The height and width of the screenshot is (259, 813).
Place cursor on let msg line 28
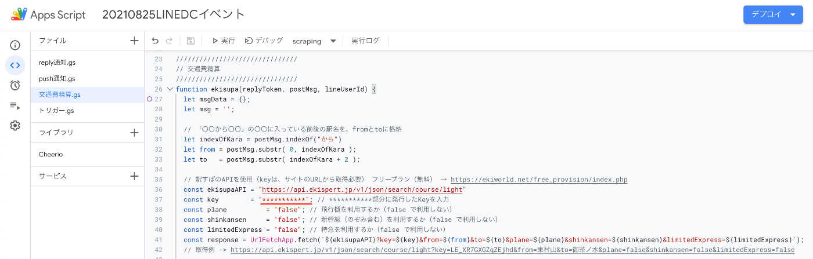[x=208, y=110]
